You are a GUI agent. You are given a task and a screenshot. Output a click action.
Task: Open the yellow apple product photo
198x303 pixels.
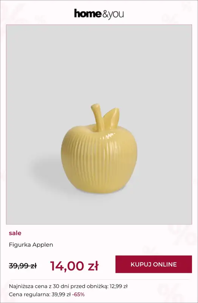[x=99, y=125]
